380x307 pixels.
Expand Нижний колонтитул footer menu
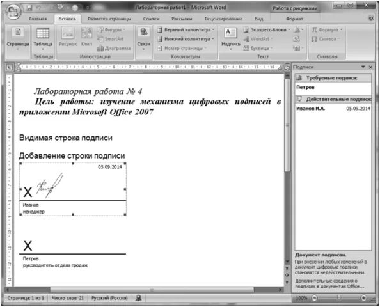186,39
